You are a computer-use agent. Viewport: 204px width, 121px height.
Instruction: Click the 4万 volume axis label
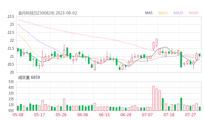pos(11,88)
